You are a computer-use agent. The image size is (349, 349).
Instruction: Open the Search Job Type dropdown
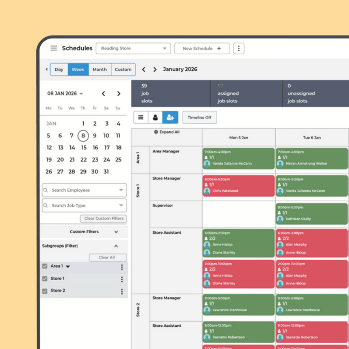coord(84,206)
